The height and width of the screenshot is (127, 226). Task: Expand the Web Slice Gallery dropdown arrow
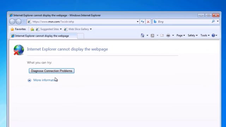tap(91, 29)
